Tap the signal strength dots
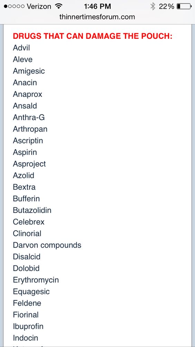 point(14,6)
